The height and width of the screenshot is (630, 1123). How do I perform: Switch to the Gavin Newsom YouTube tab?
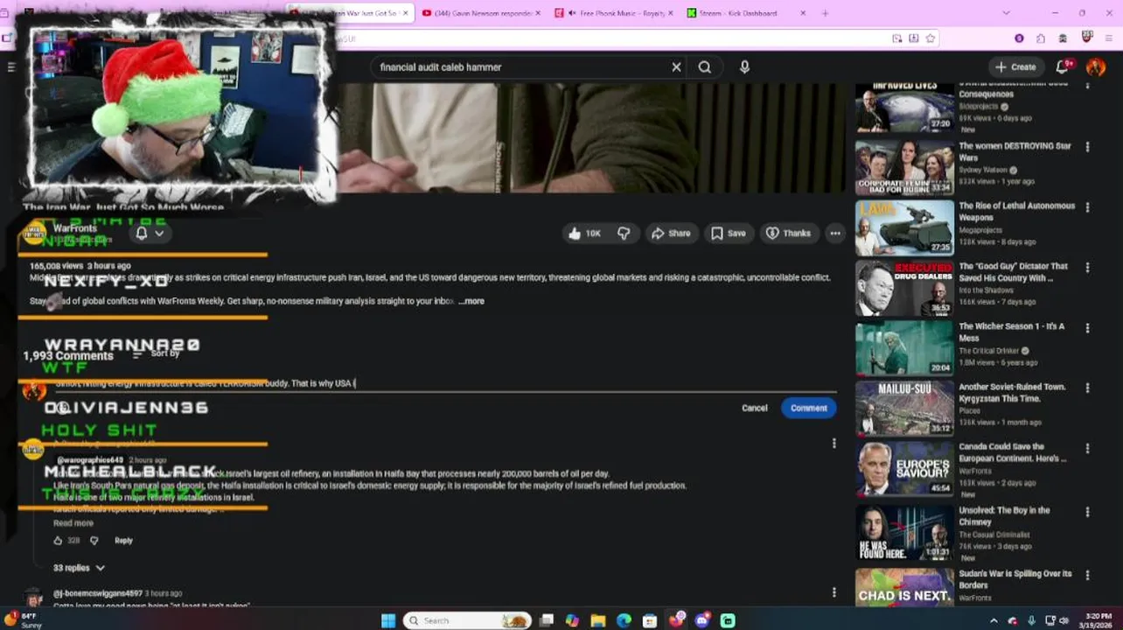click(482, 13)
